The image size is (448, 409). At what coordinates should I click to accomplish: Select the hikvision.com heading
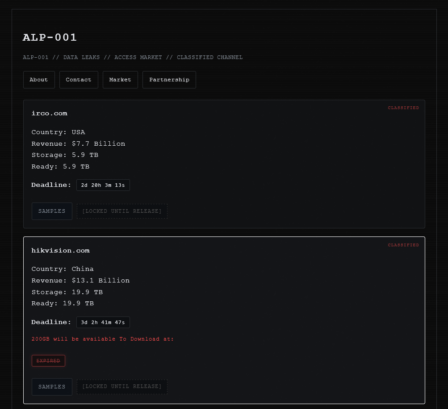(61, 251)
